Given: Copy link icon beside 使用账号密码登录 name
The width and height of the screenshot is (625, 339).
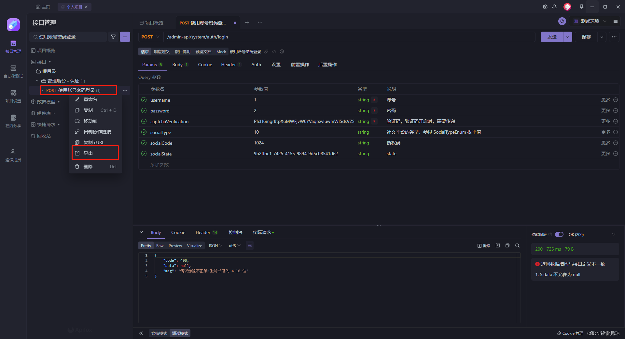Looking at the screenshot, I should pos(266,52).
